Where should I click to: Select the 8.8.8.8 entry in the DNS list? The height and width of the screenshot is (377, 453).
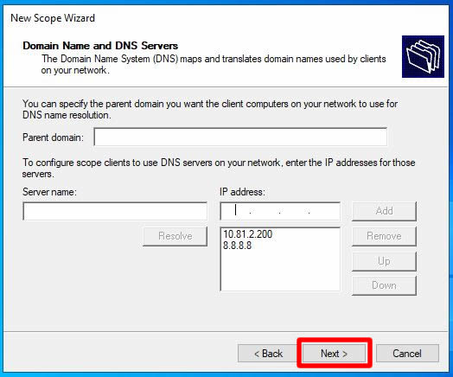[x=237, y=246]
